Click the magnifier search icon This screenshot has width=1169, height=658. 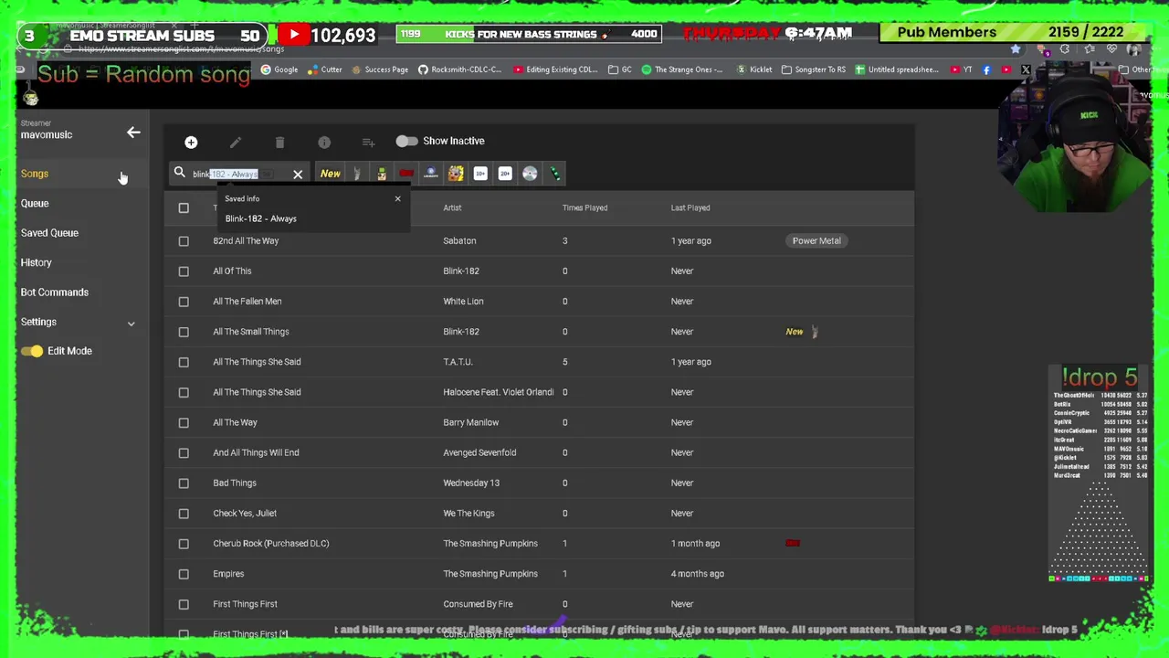(x=180, y=173)
